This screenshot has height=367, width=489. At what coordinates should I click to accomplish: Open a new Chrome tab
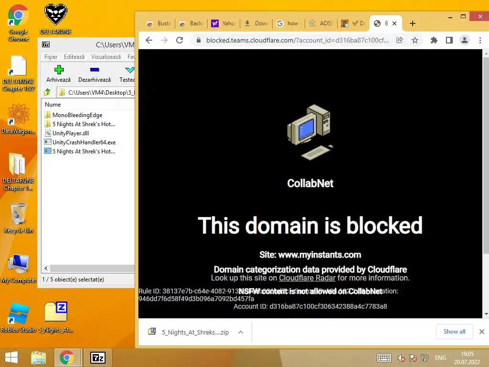pos(412,23)
